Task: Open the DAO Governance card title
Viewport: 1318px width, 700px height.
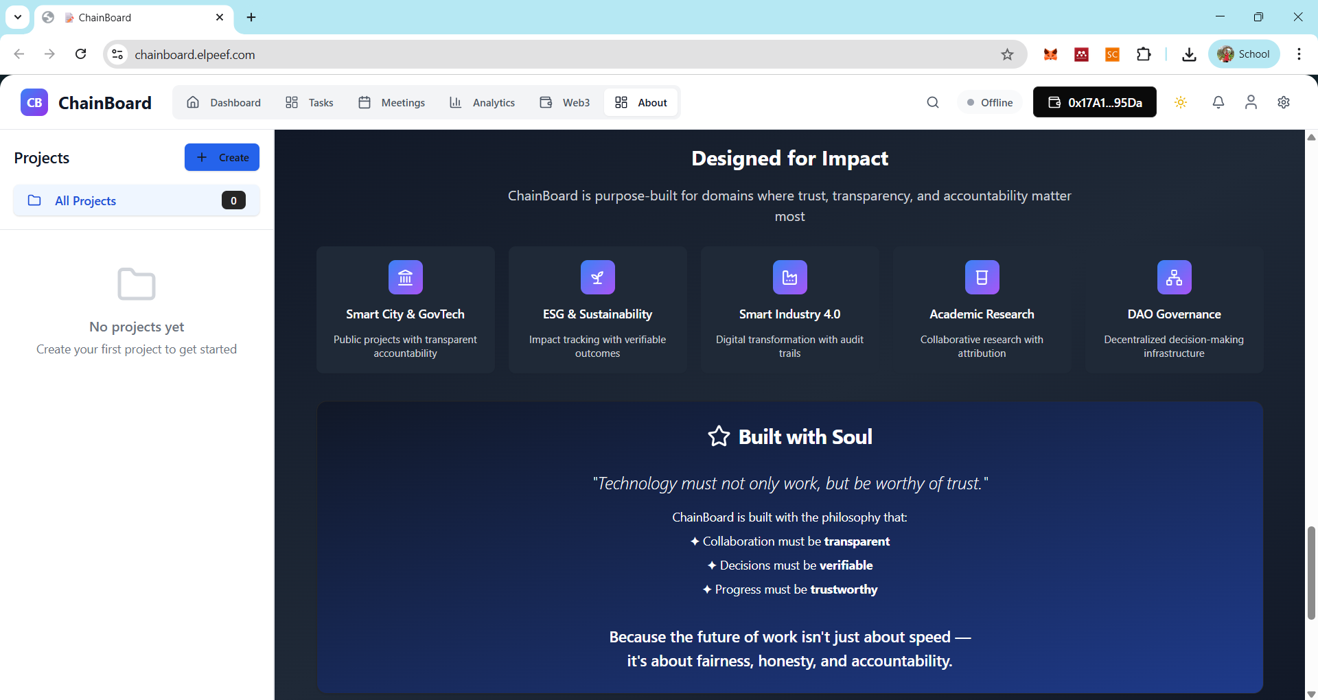Action: tap(1175, 314)
